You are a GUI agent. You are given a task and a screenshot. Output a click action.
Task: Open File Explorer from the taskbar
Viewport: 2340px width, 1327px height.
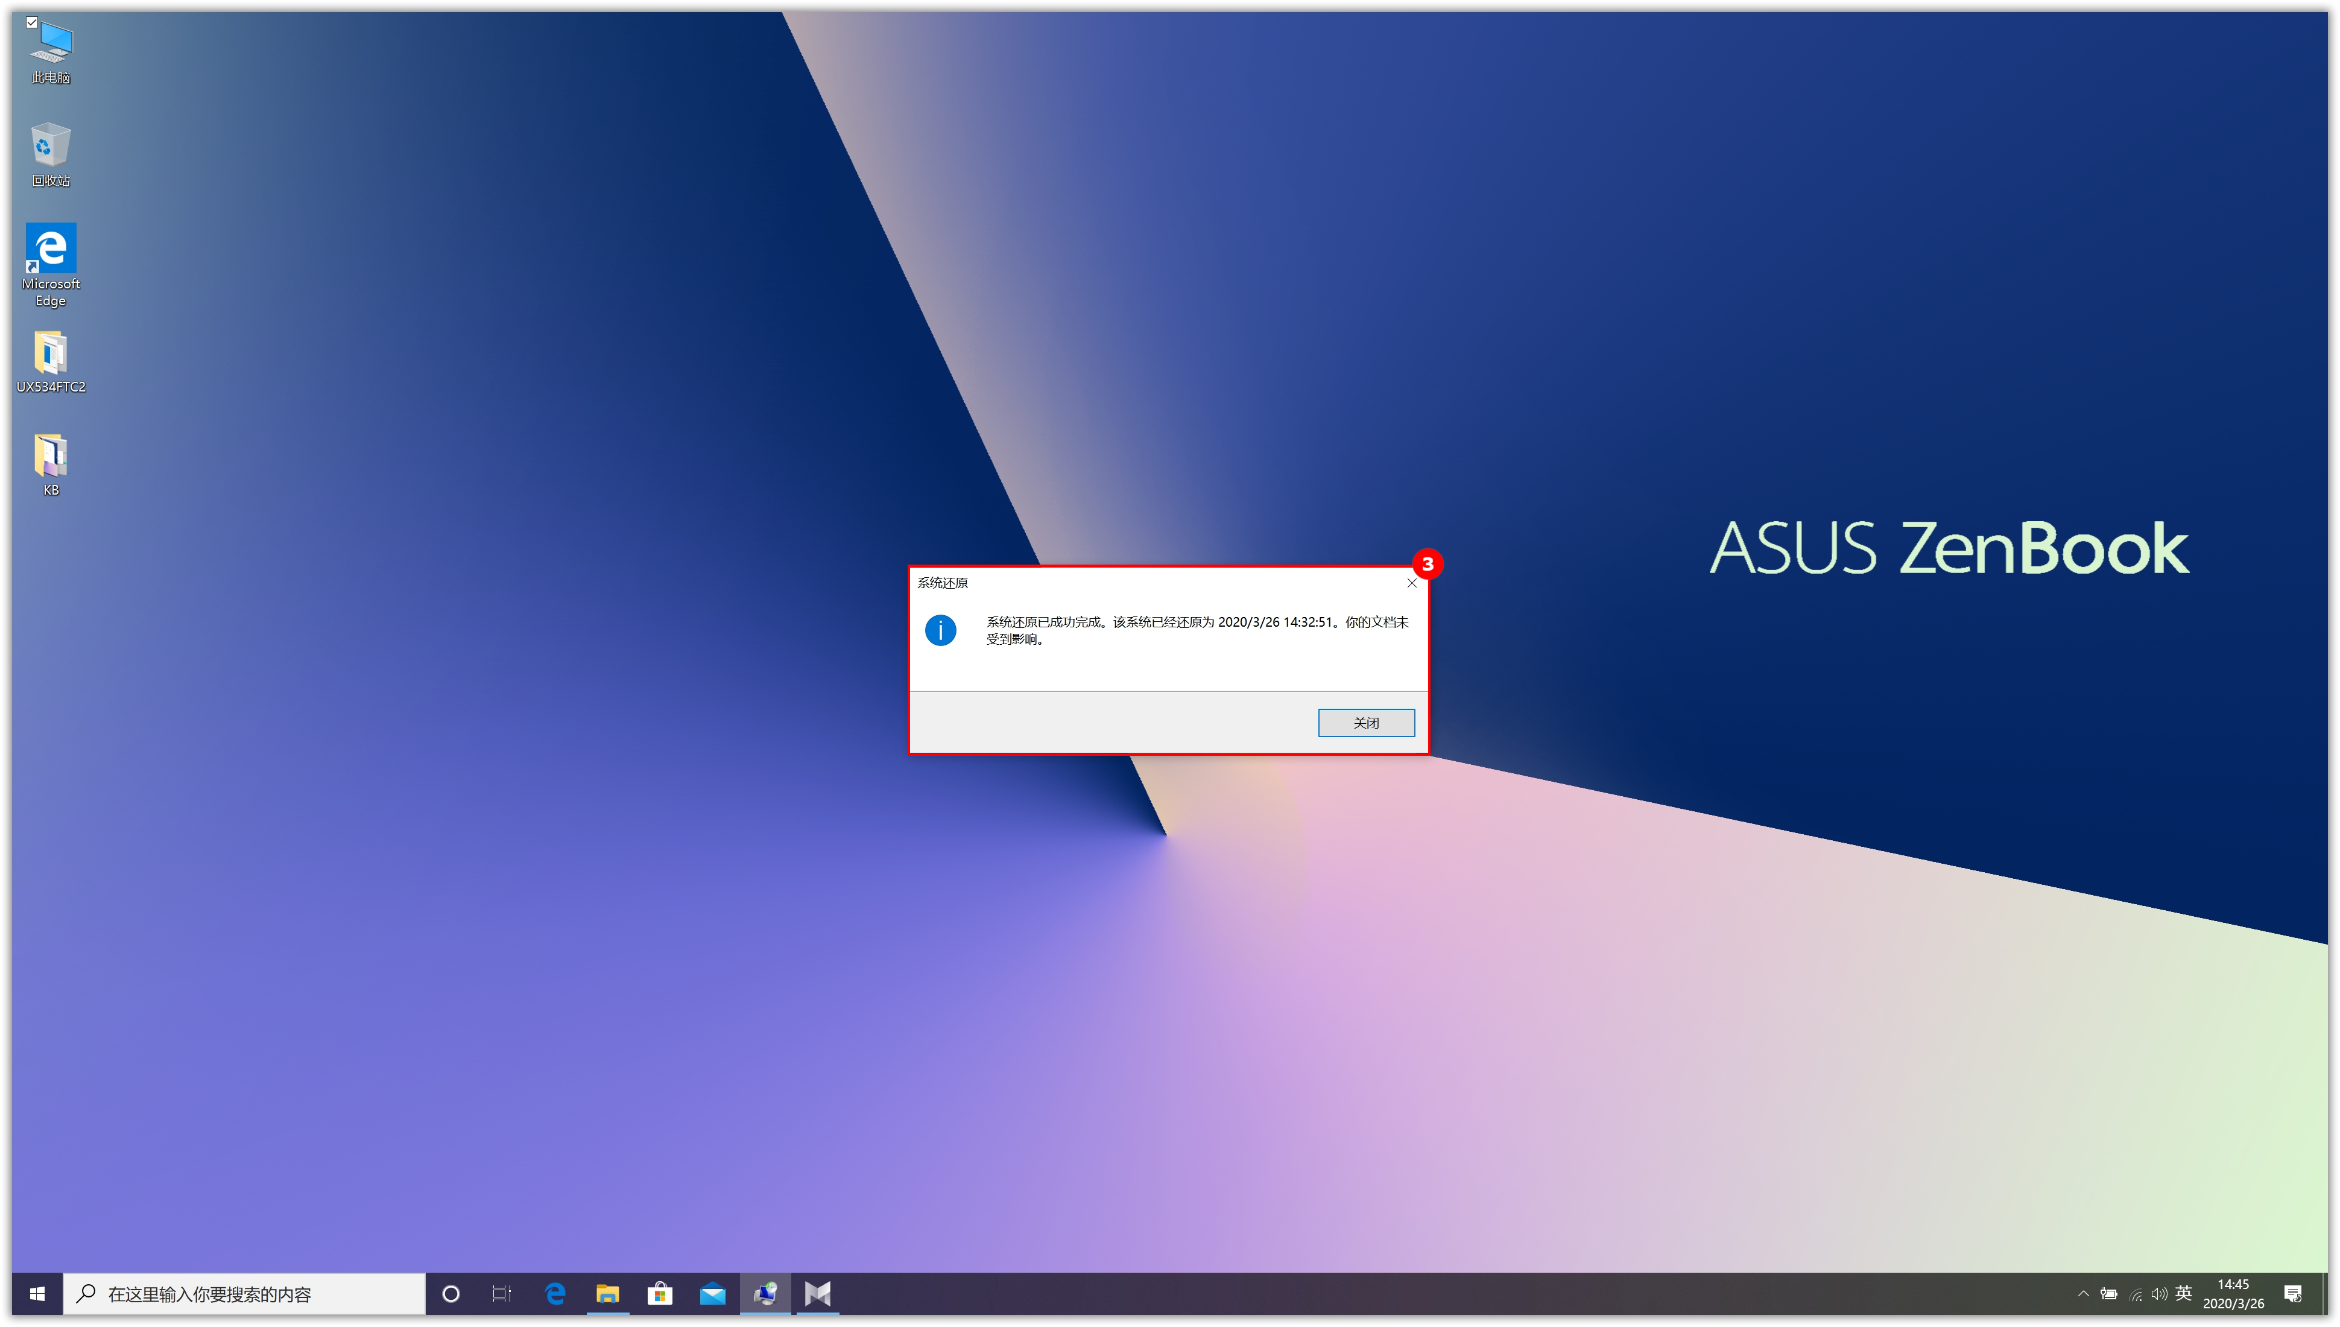pos(608,1293)
